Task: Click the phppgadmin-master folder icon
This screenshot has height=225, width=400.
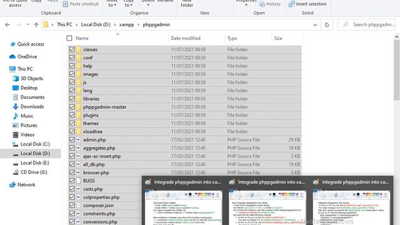Action: 79,107
